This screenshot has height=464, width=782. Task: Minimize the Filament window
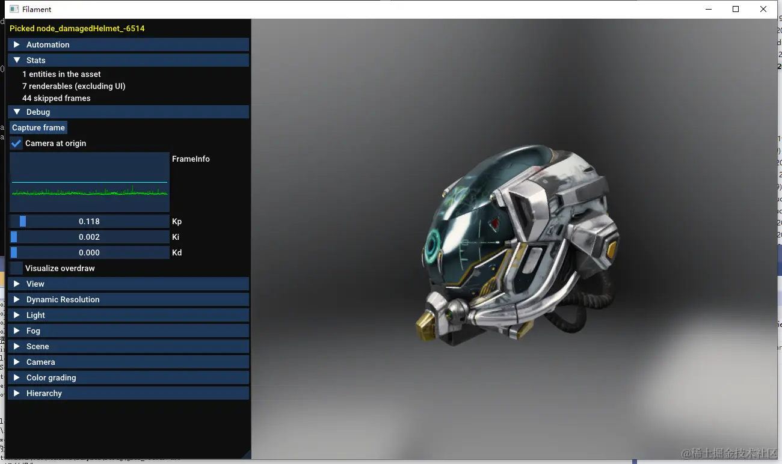(x=708, y=9)
